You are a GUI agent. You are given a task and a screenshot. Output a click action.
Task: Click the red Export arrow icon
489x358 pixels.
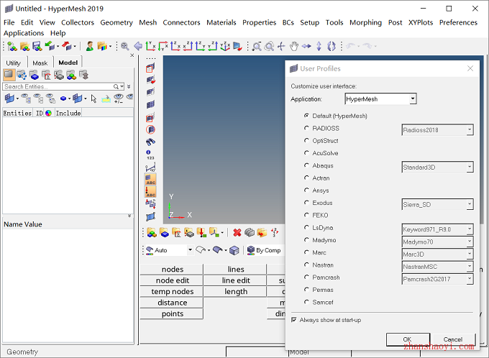(x=66, y=47)
